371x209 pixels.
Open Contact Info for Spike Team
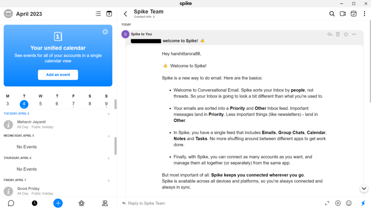pos(144,17)
